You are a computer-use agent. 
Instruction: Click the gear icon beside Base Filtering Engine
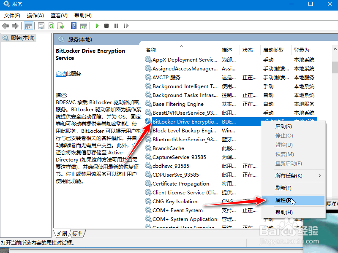click(x=148, y=104)
